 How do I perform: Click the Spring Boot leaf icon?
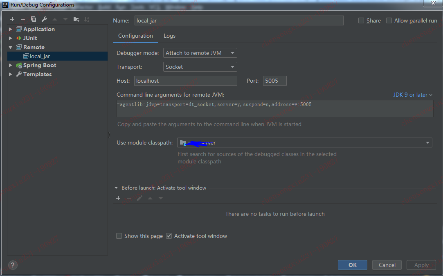[x=19, y=66]
